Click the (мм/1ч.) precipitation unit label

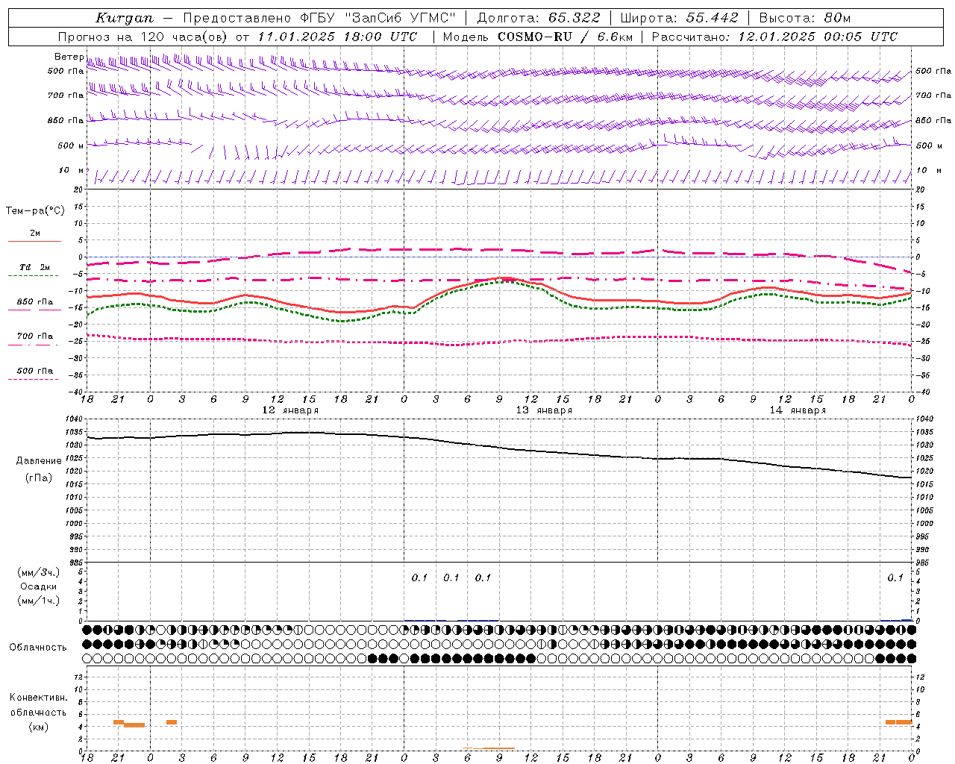click(x=39, y=601)
